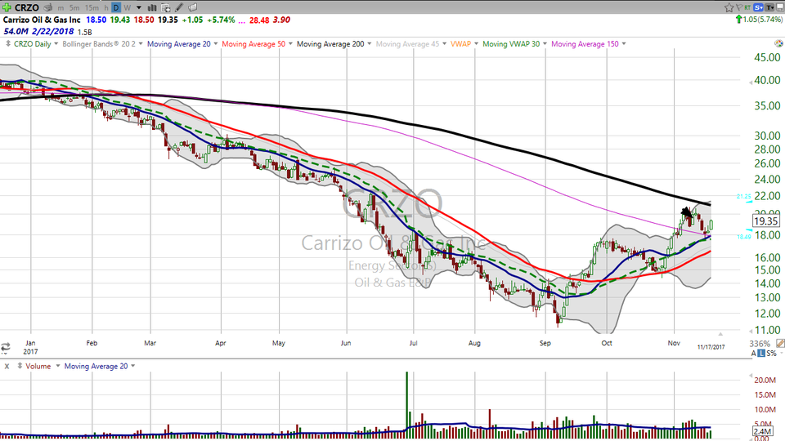Image resolution: width=785 pixels, height=441 pixels.
Task: Select the 5m timeframe
Action: pos(74,8)
